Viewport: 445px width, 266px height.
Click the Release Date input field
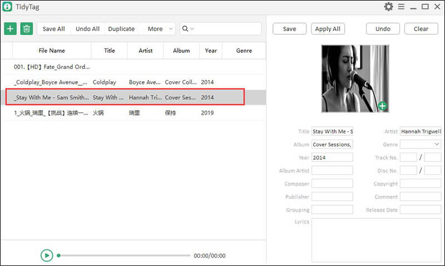point(421,209)
